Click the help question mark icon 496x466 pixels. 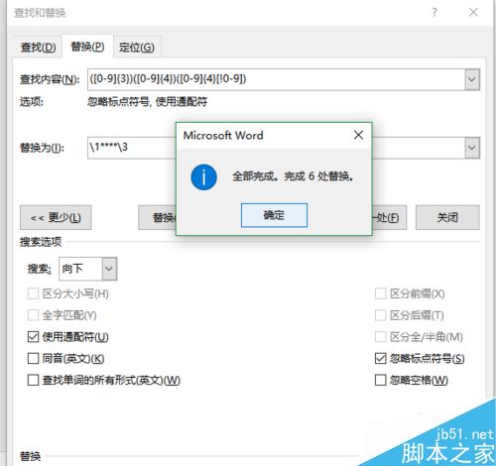point(434,13)
